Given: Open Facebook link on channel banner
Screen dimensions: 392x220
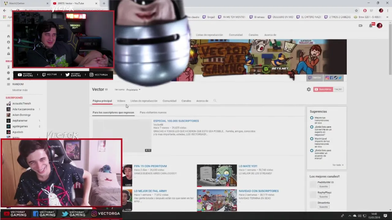Looking at the screenshot, I should point(331,78).
